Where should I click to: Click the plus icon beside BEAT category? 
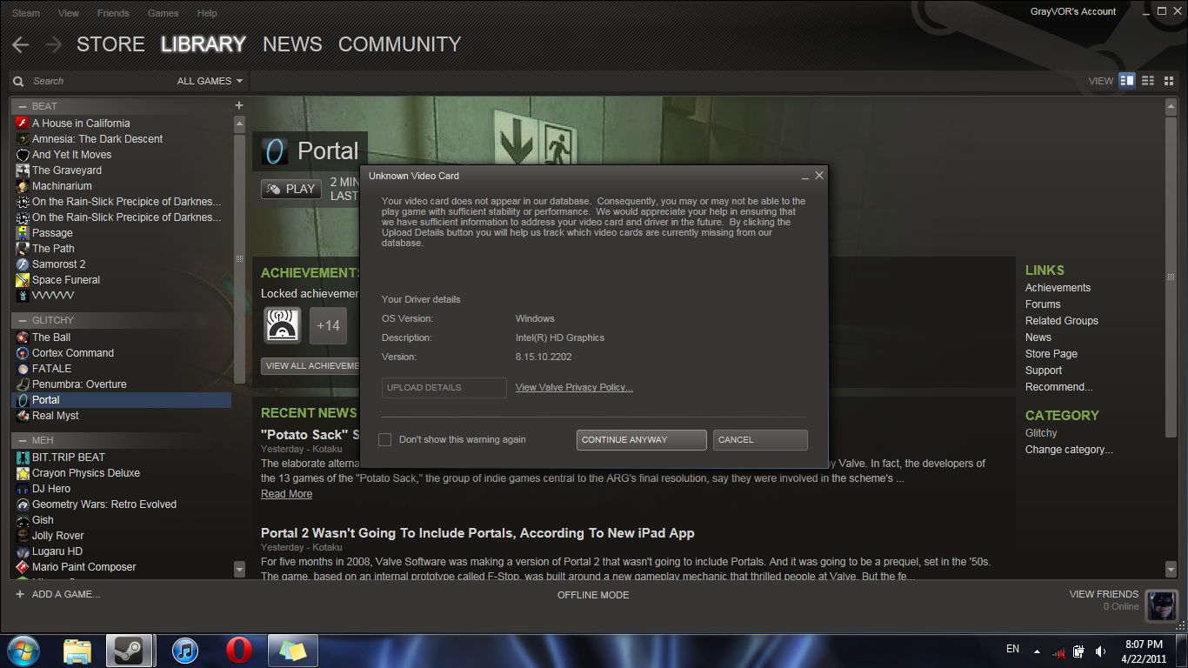point(239,106)
